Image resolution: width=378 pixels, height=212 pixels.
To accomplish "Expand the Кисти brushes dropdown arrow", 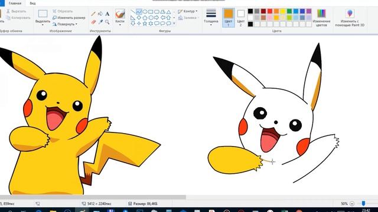I will tap(120, 25).
